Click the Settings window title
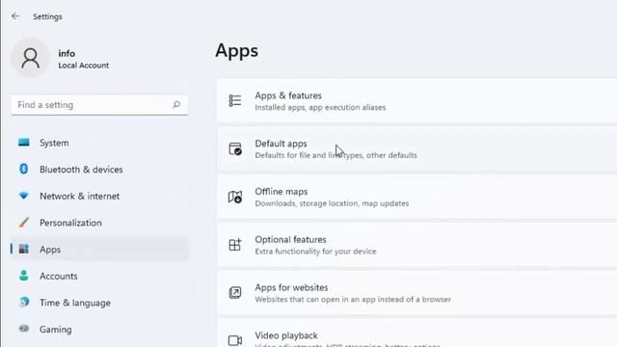This screenshot has height=347, width=617. pyautogui.click(x=47, y=16)
